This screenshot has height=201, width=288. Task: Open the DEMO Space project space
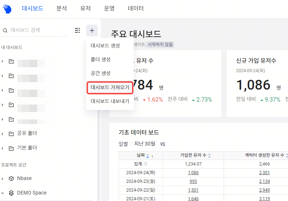coord(32,193)
